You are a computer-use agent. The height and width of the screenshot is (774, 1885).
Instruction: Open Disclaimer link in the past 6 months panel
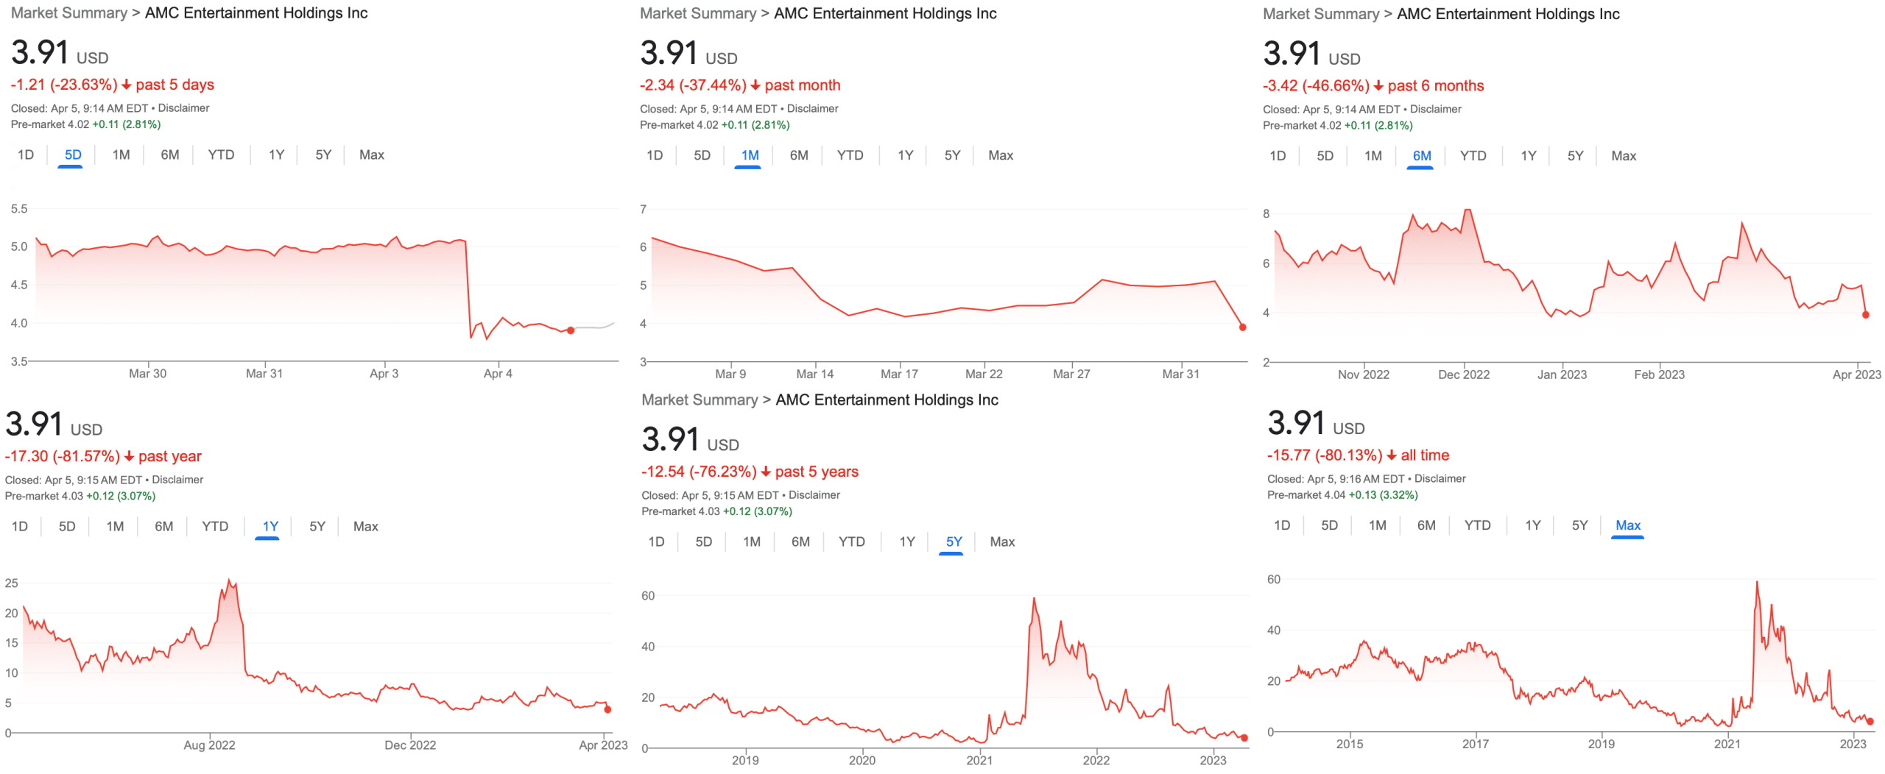point(1435,110)
